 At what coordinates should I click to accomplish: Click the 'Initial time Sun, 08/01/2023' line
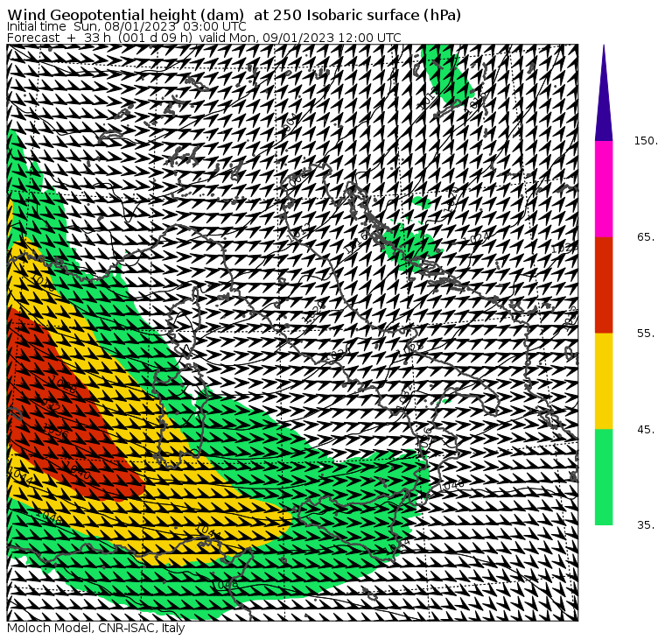click(x=126, y=26)
